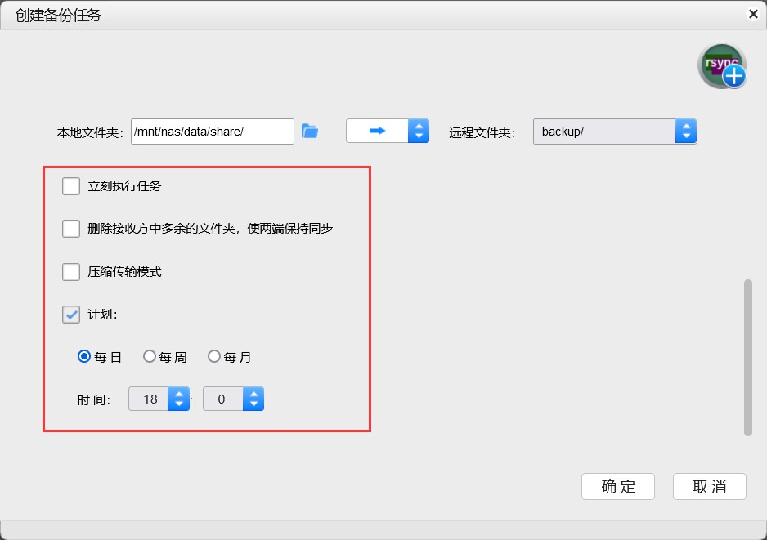This screenshot has height=540, width=767.
Task: Click the blue sync direction arrow icon
Action: 378,130
